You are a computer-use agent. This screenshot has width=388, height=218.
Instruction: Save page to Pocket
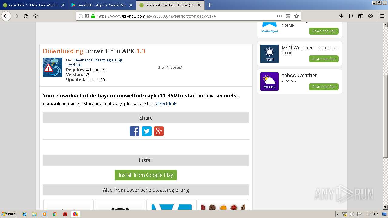(x=288, y=16)
